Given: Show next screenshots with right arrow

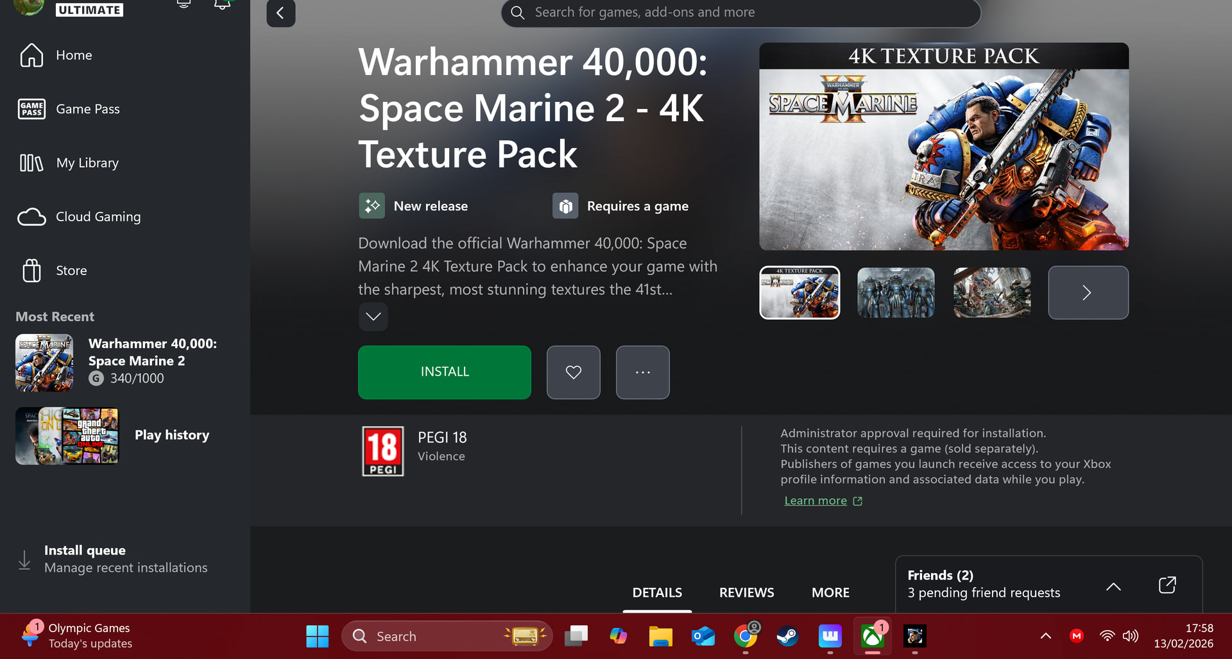Looking at the screenshot, I should [1088, 293].
